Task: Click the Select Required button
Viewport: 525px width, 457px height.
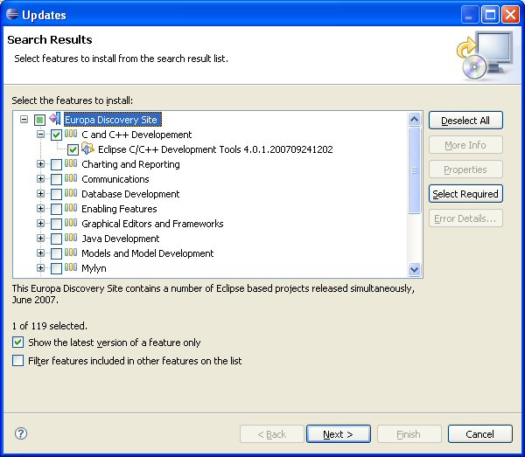Action: pos(465,194)
